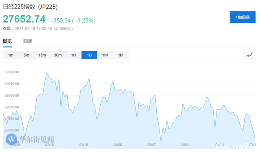Select the highlighted 1D interval

(x=89, y=55)
